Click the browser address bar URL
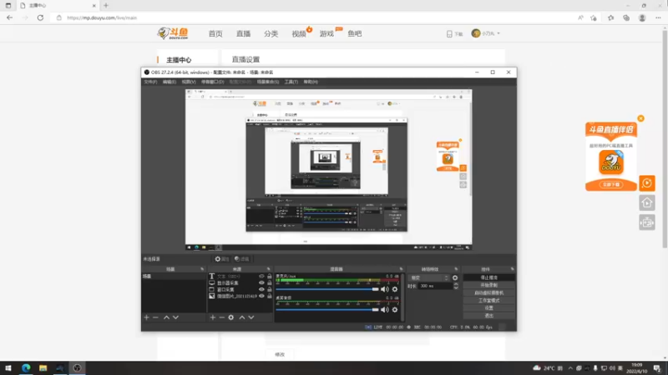This screenshot has height=375, width=668. pyautogui.click(x=102, y=17)
